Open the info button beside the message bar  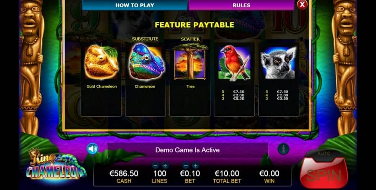pyautogui.click(x=283, y=149)
